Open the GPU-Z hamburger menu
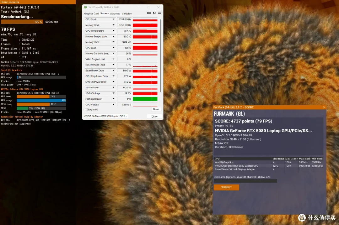Screen dimensions: 339x225 point(159,13)
